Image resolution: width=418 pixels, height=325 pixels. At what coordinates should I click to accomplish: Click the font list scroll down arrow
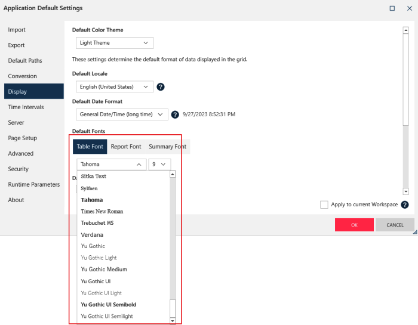pyautogui.click(x=173, y=321)
